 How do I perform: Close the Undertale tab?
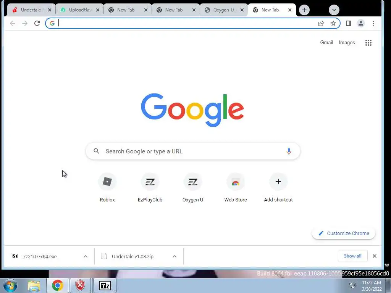click(x=50, y=10)
